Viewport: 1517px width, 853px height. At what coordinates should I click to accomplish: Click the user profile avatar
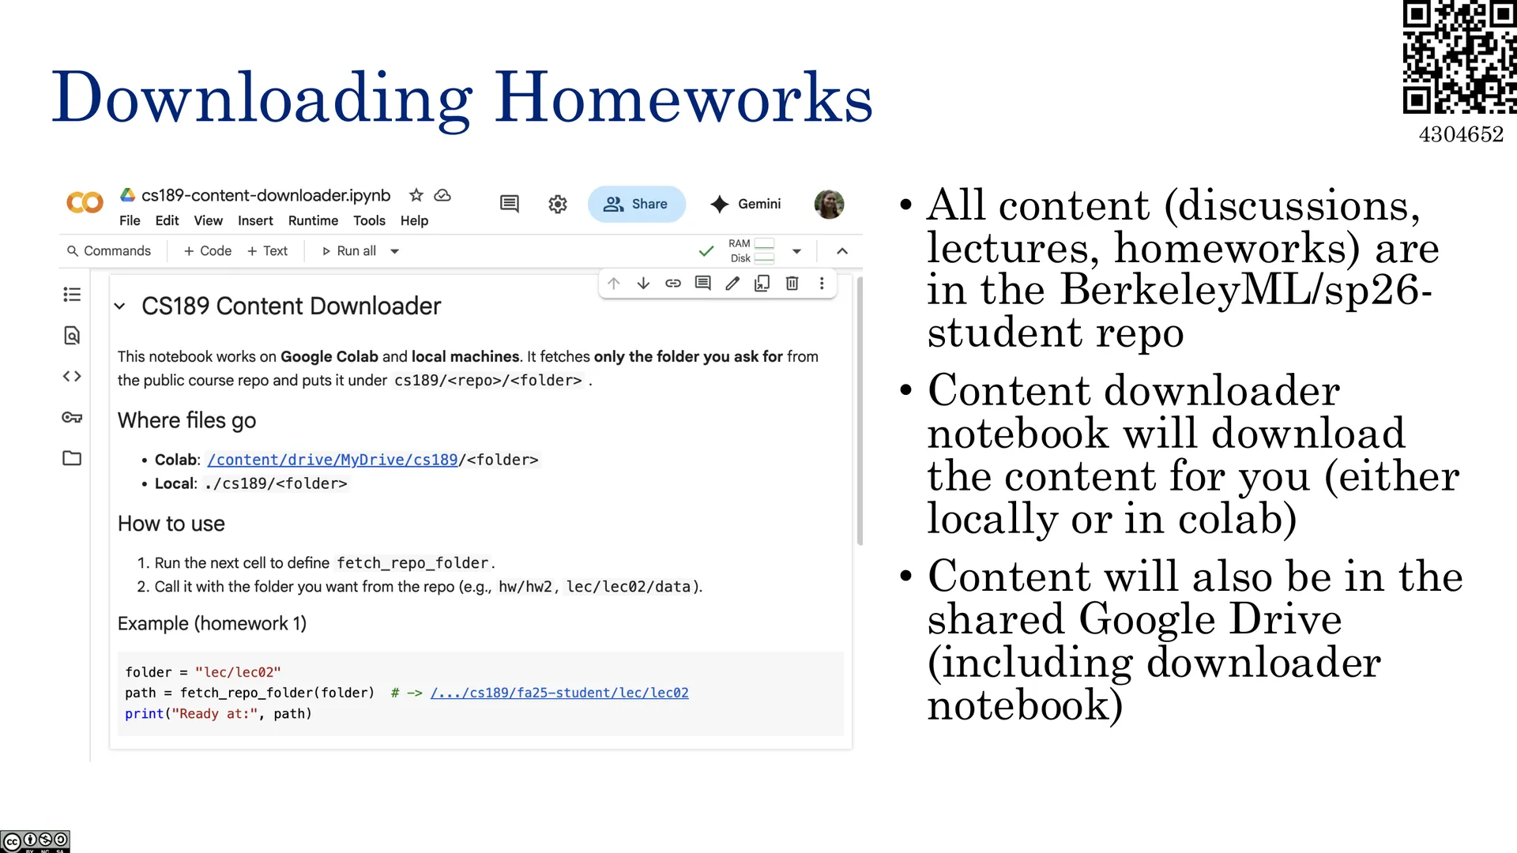pyautogui.click(x=829, y=204)
